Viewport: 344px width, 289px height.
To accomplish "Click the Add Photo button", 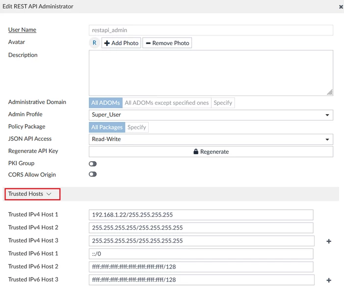I will [121, 43].
